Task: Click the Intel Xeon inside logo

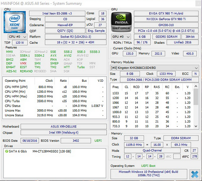Action: 14,22
